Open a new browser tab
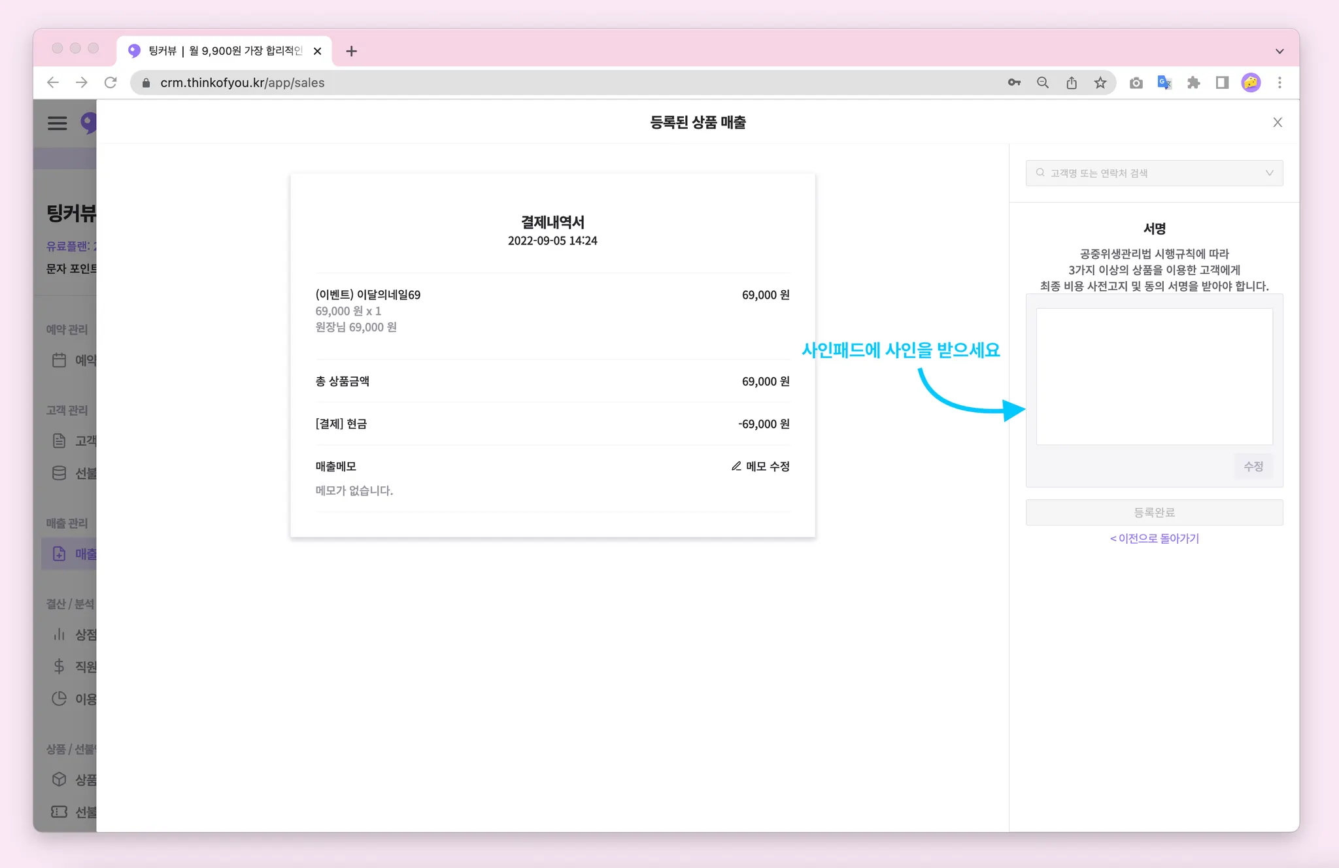The width and height of the screenshot is (1339, 868). pyautogui.click(x=351, y=51)
